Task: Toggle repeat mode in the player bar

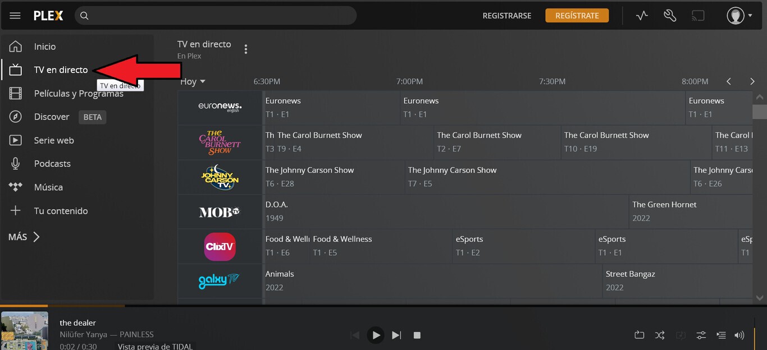Action: click(x=639, y=335)
